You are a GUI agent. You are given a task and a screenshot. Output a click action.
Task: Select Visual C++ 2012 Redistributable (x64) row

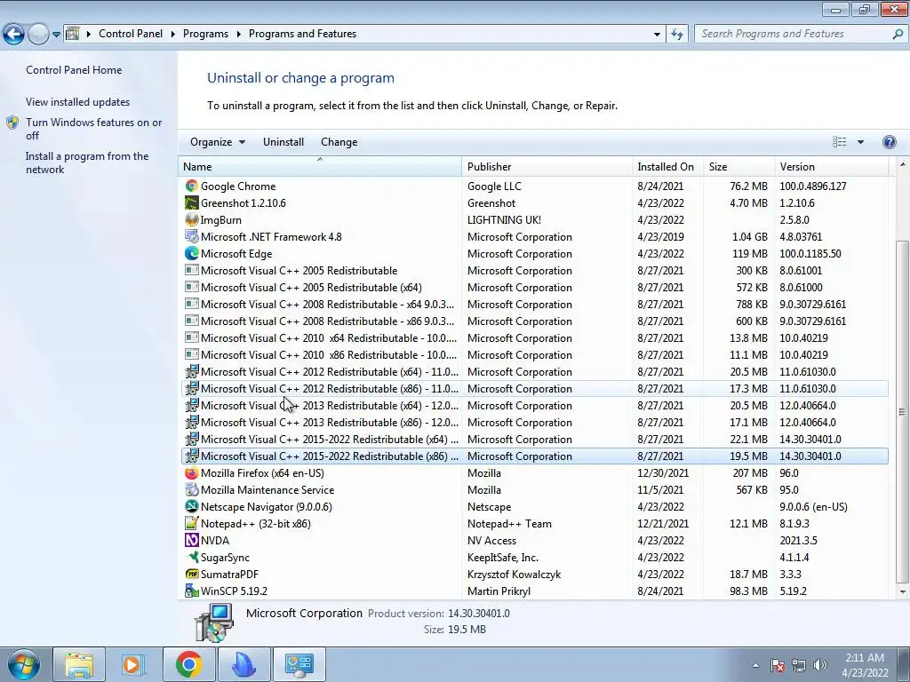click(x=534, y=372)
